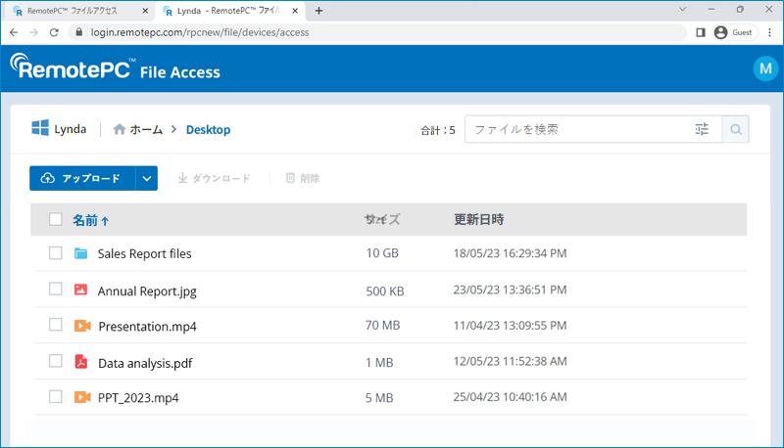Open a new browser tab

click(319, 11)
